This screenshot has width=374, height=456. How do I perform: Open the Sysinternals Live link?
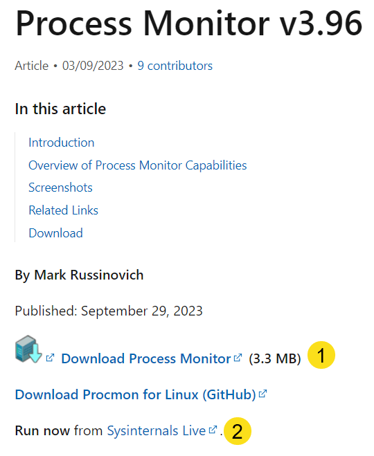click(x=157, y=430)
